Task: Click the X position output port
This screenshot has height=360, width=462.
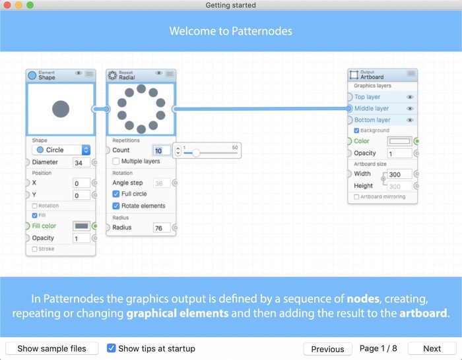Action: click(x=94, y=183)
